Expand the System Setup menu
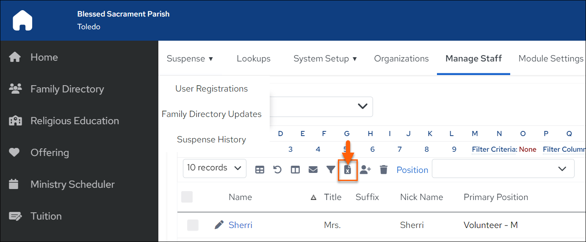Viewport: 586px width, 242px height. [325, 58]
